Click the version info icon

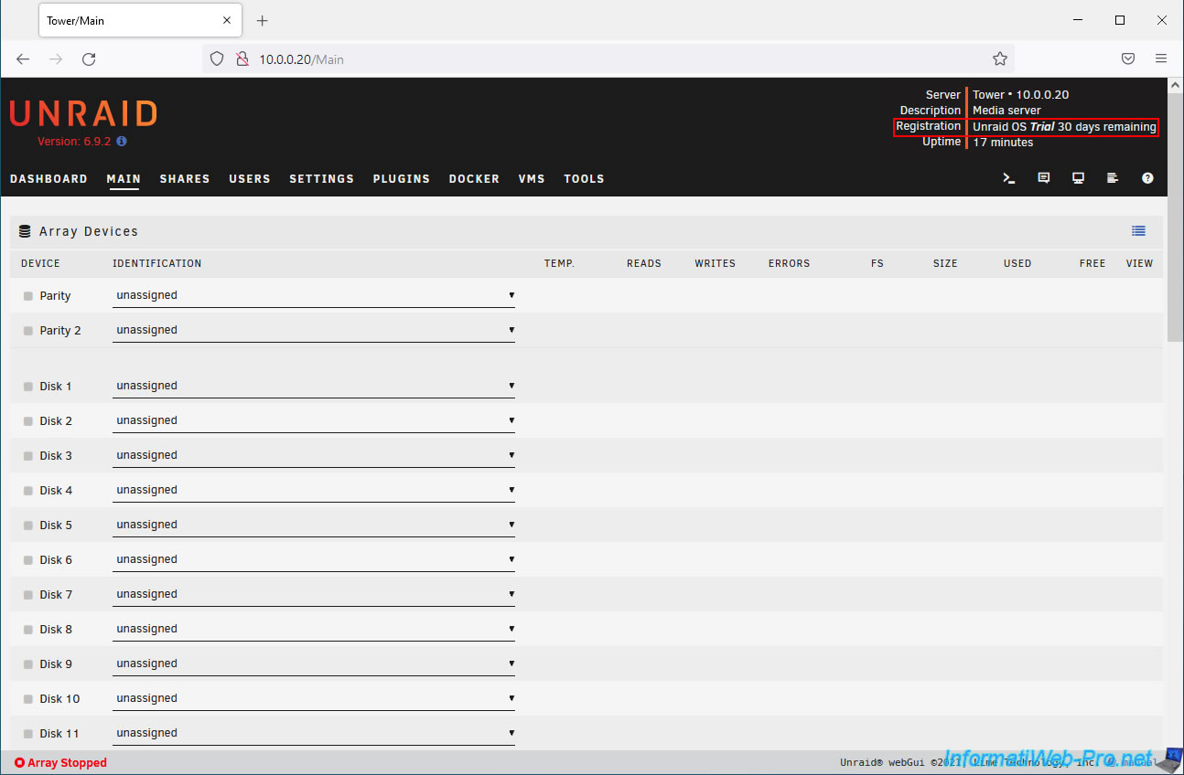point(122,142)
